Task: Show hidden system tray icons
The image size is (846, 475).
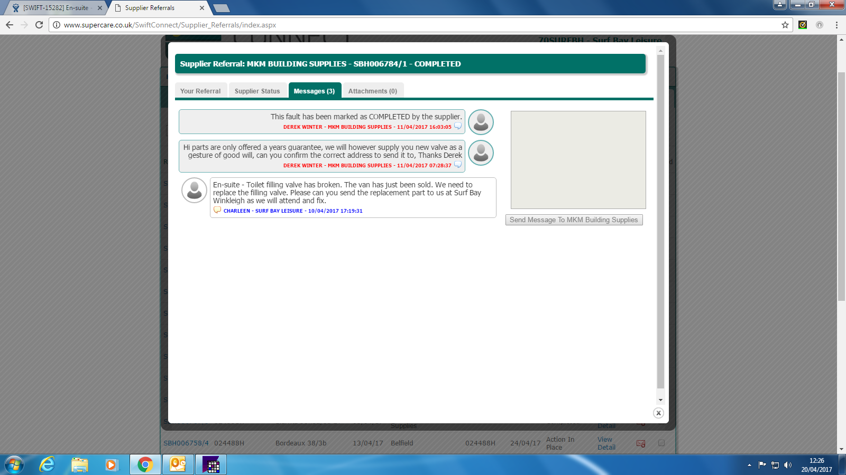Action: click(x=749, y=465)
